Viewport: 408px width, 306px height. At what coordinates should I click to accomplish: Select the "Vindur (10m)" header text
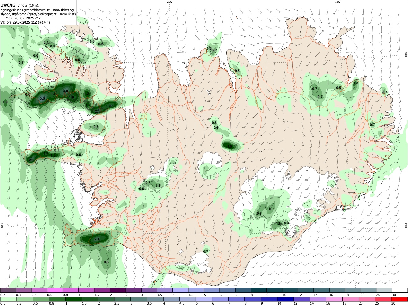(x=27, y=5)
